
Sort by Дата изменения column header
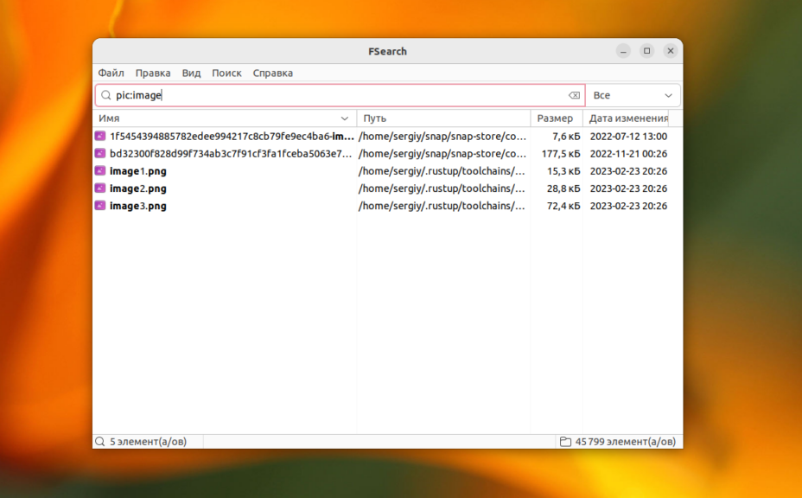pos(628,118)
